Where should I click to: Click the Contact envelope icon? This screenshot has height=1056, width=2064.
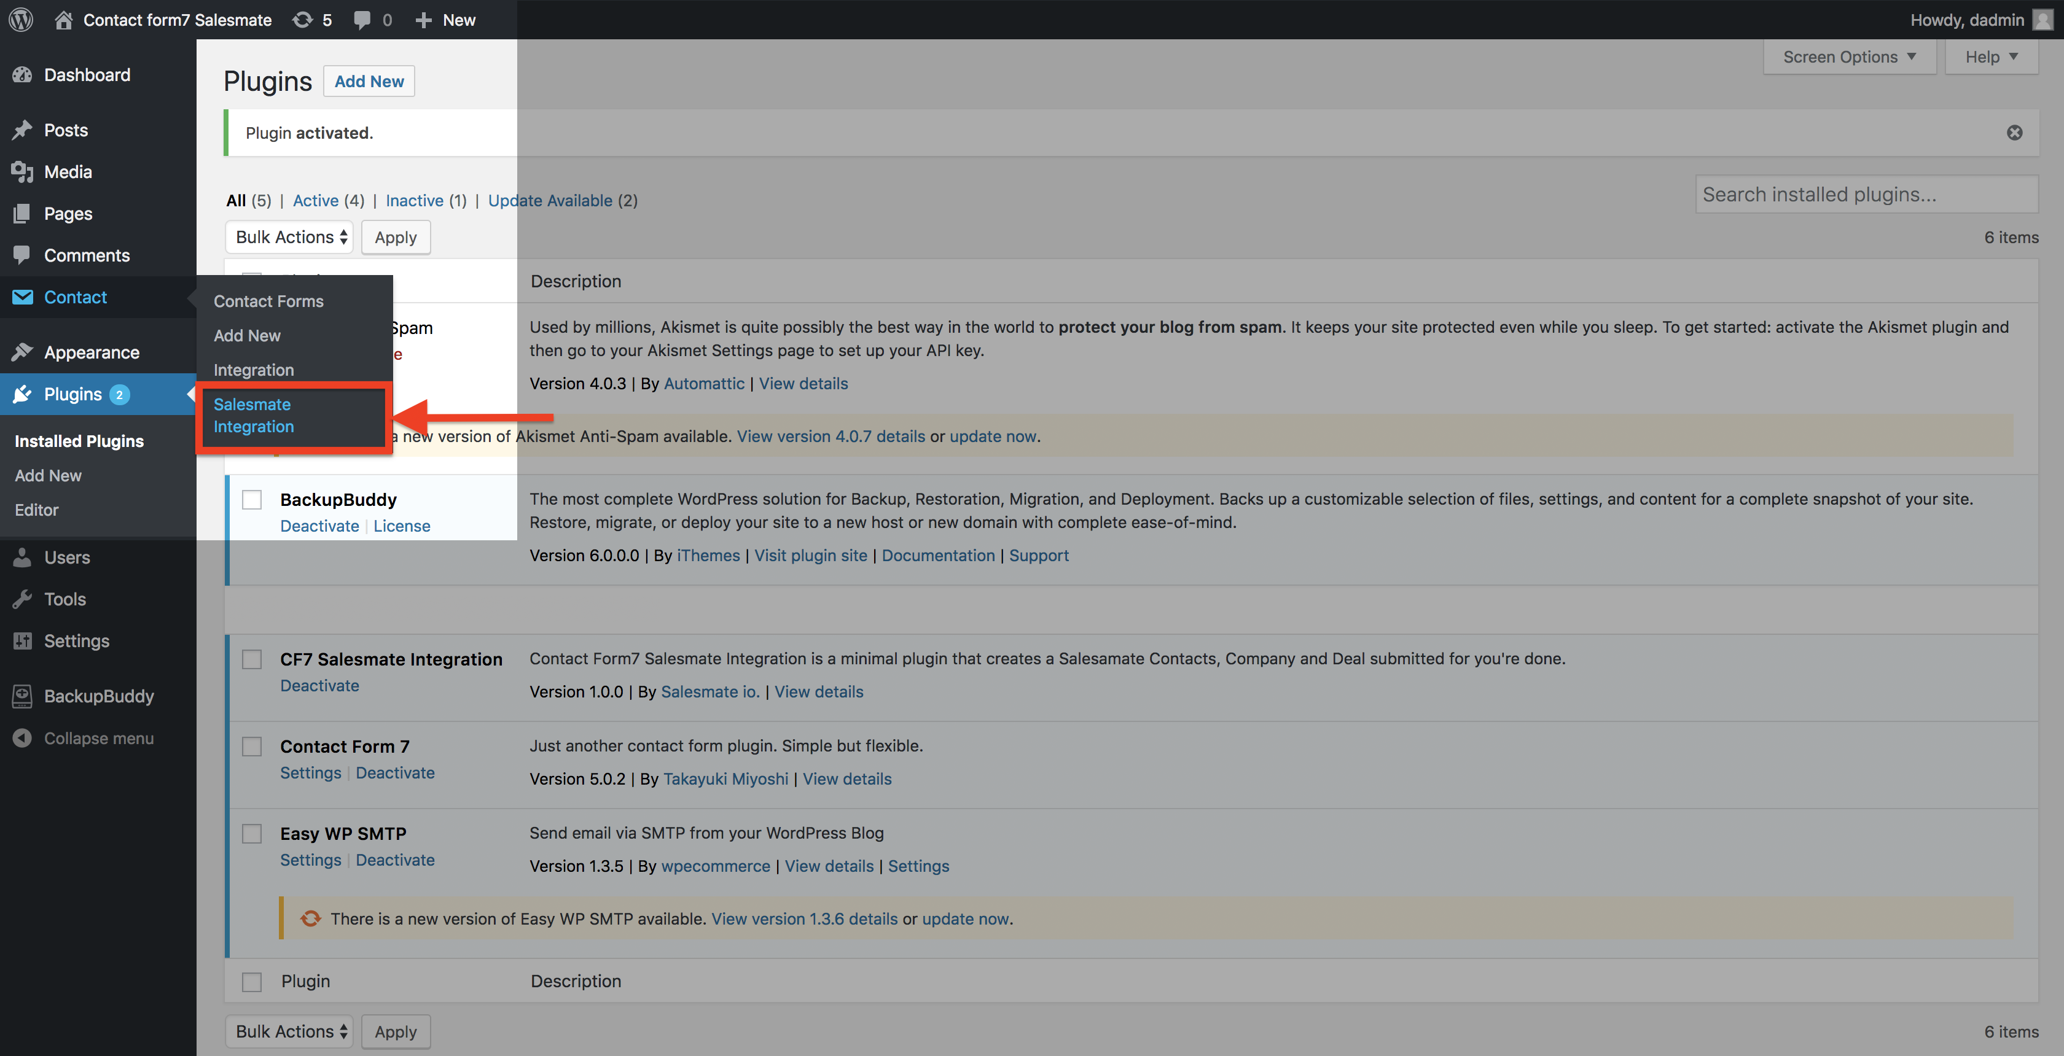click(x=23, y=297)
